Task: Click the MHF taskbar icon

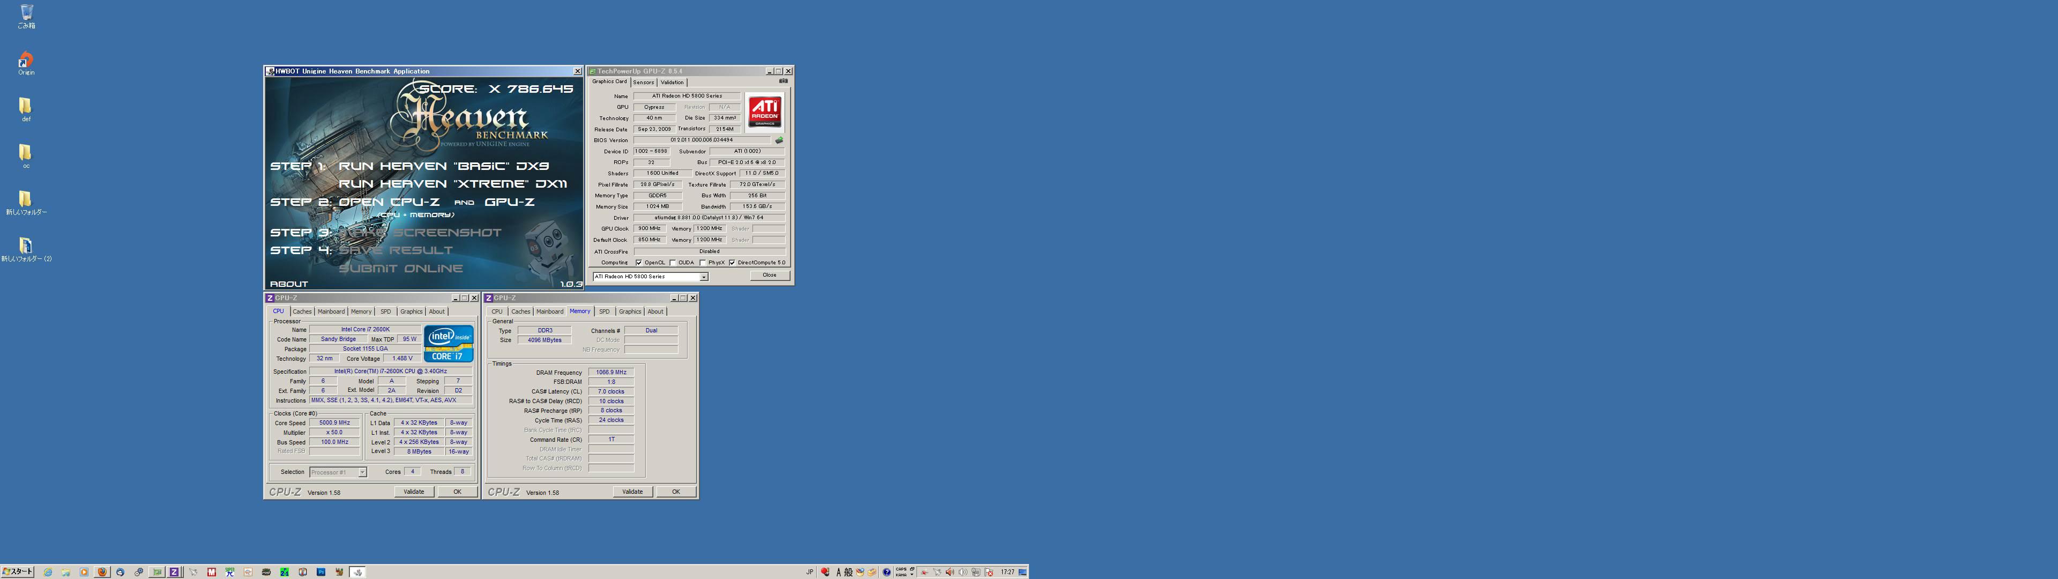Action: click(x=266, y=572)
